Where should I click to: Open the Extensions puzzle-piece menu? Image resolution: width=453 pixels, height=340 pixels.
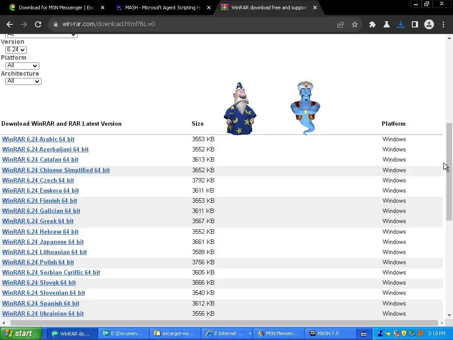point(372,25)
